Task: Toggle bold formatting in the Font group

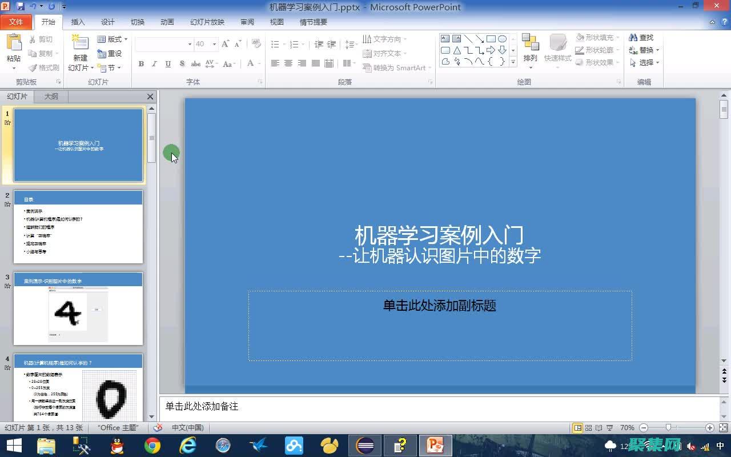Action: click(141, 64)
